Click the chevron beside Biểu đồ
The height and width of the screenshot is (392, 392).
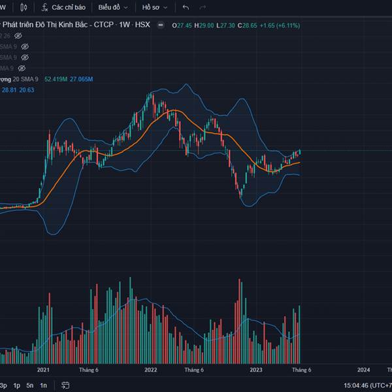(125, 8)
